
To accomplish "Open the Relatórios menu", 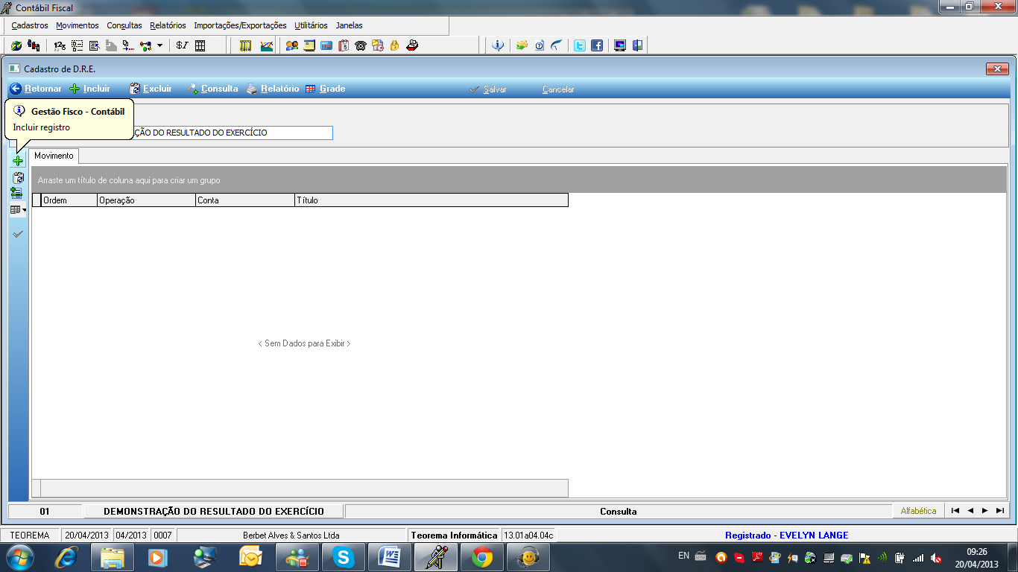I will tap(168, 25).
